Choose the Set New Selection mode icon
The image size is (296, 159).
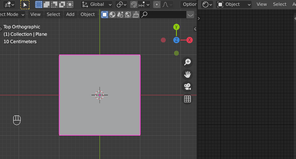coord(39,5)
